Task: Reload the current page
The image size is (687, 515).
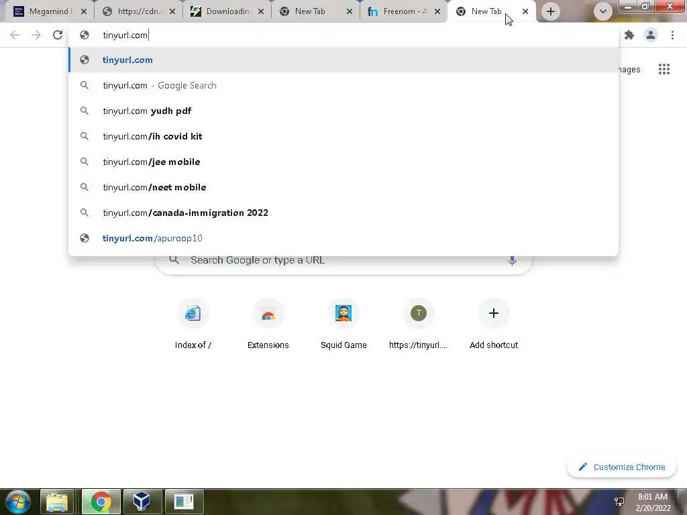Action: pos(58,35)
